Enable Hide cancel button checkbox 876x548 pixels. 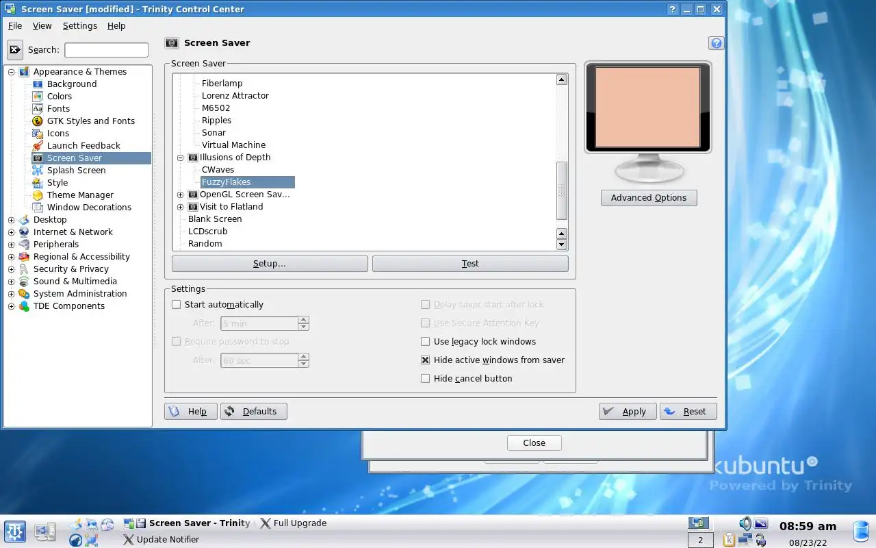426,379
